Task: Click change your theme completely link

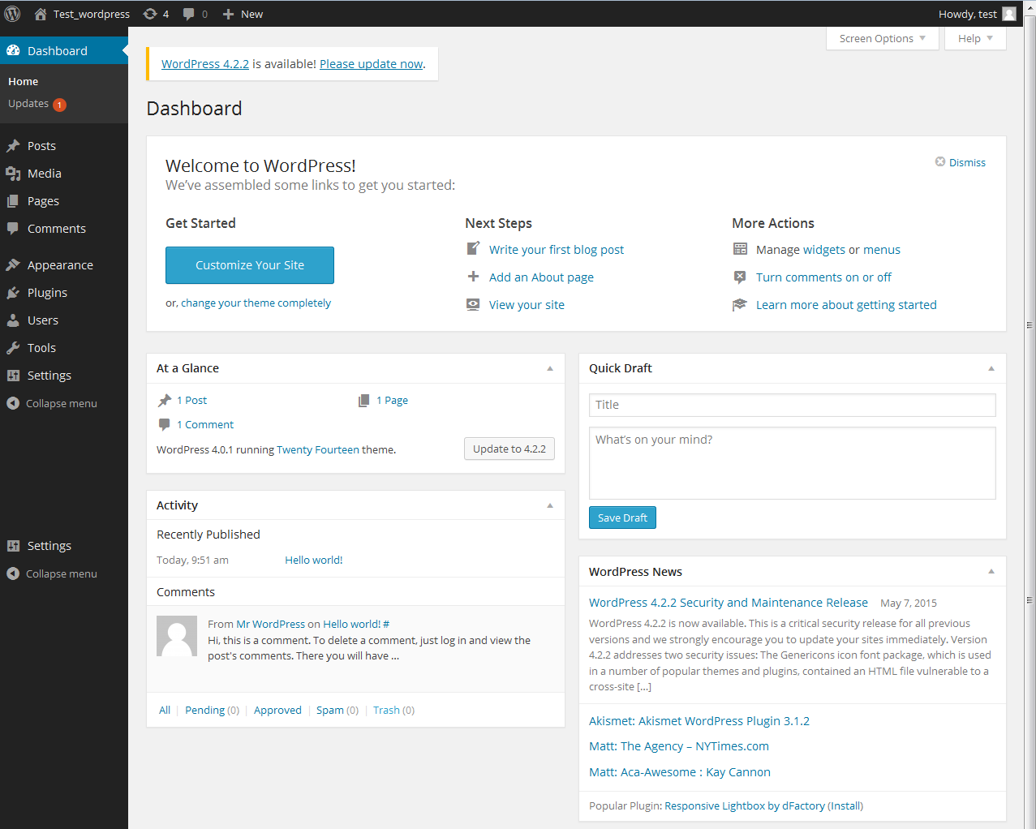Action: tap(256, 303)
